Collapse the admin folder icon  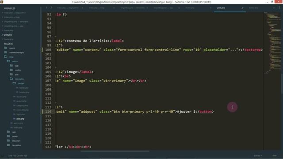pos(8,61)
